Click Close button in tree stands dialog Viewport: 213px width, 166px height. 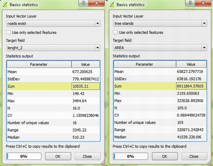pos(194,156)
